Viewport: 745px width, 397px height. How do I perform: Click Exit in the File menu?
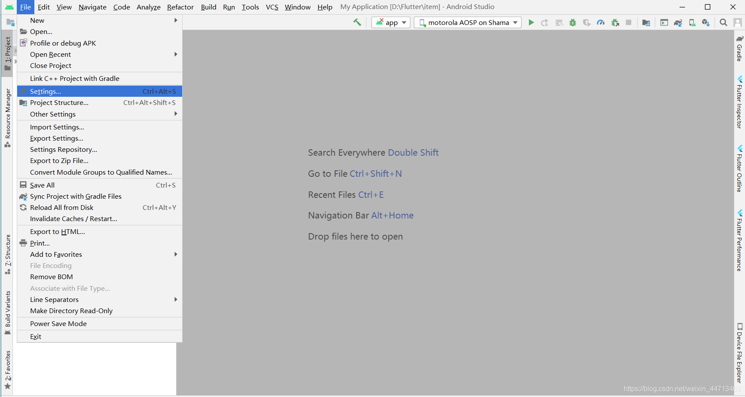tap(100, 336)
